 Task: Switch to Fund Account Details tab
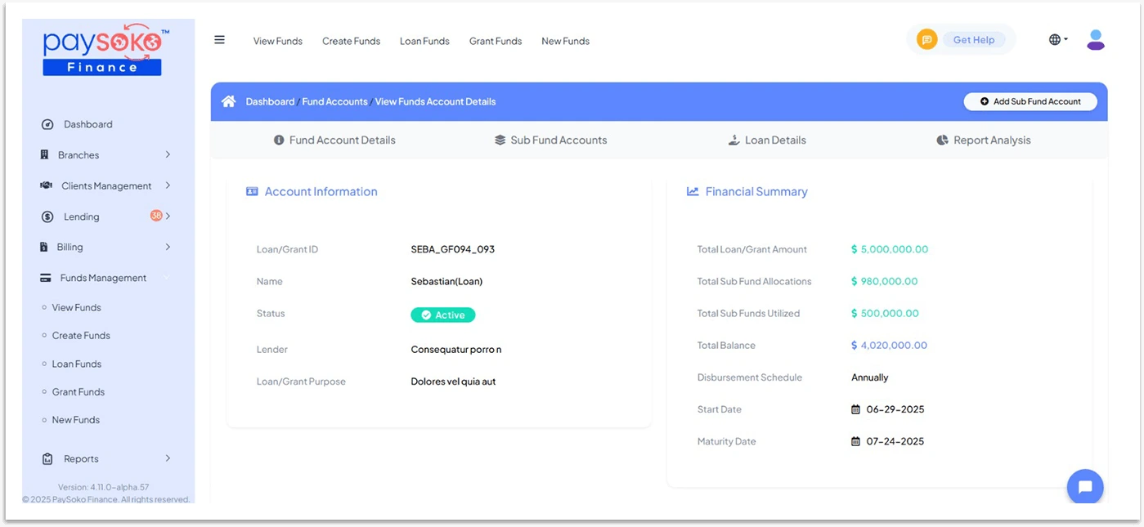[x=334, y=140]
